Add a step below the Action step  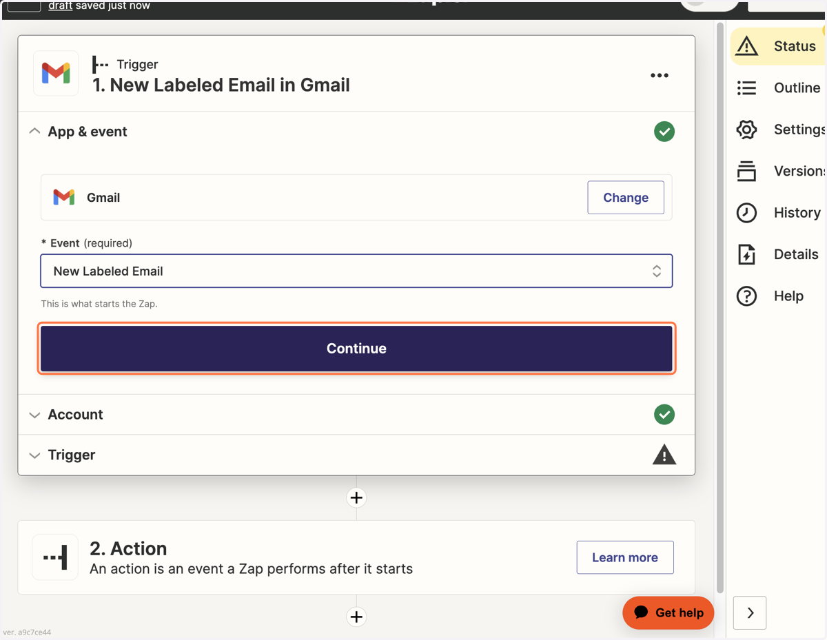click(356, 617)
